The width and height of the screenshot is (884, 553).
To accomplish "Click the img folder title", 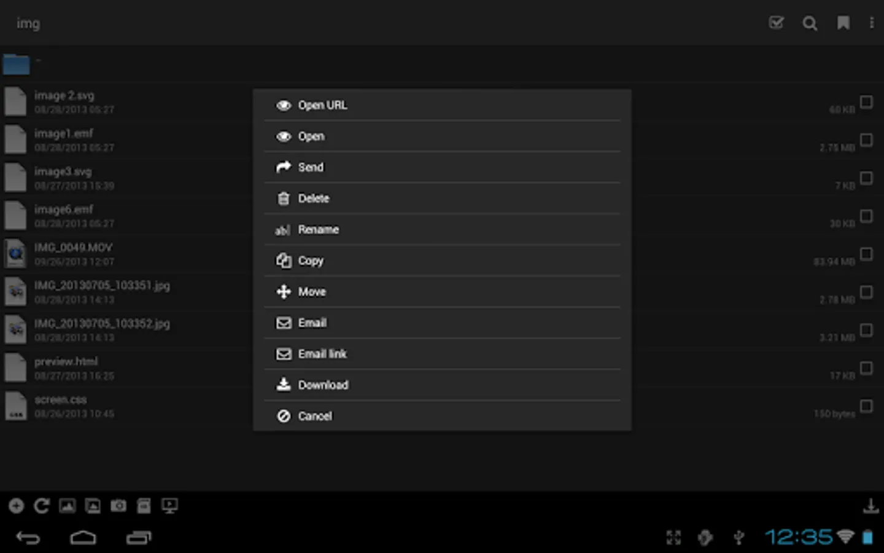I will point(28,23).
